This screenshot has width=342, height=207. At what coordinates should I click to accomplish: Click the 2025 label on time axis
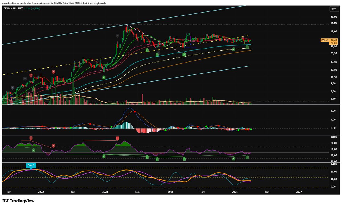[170, 192]
